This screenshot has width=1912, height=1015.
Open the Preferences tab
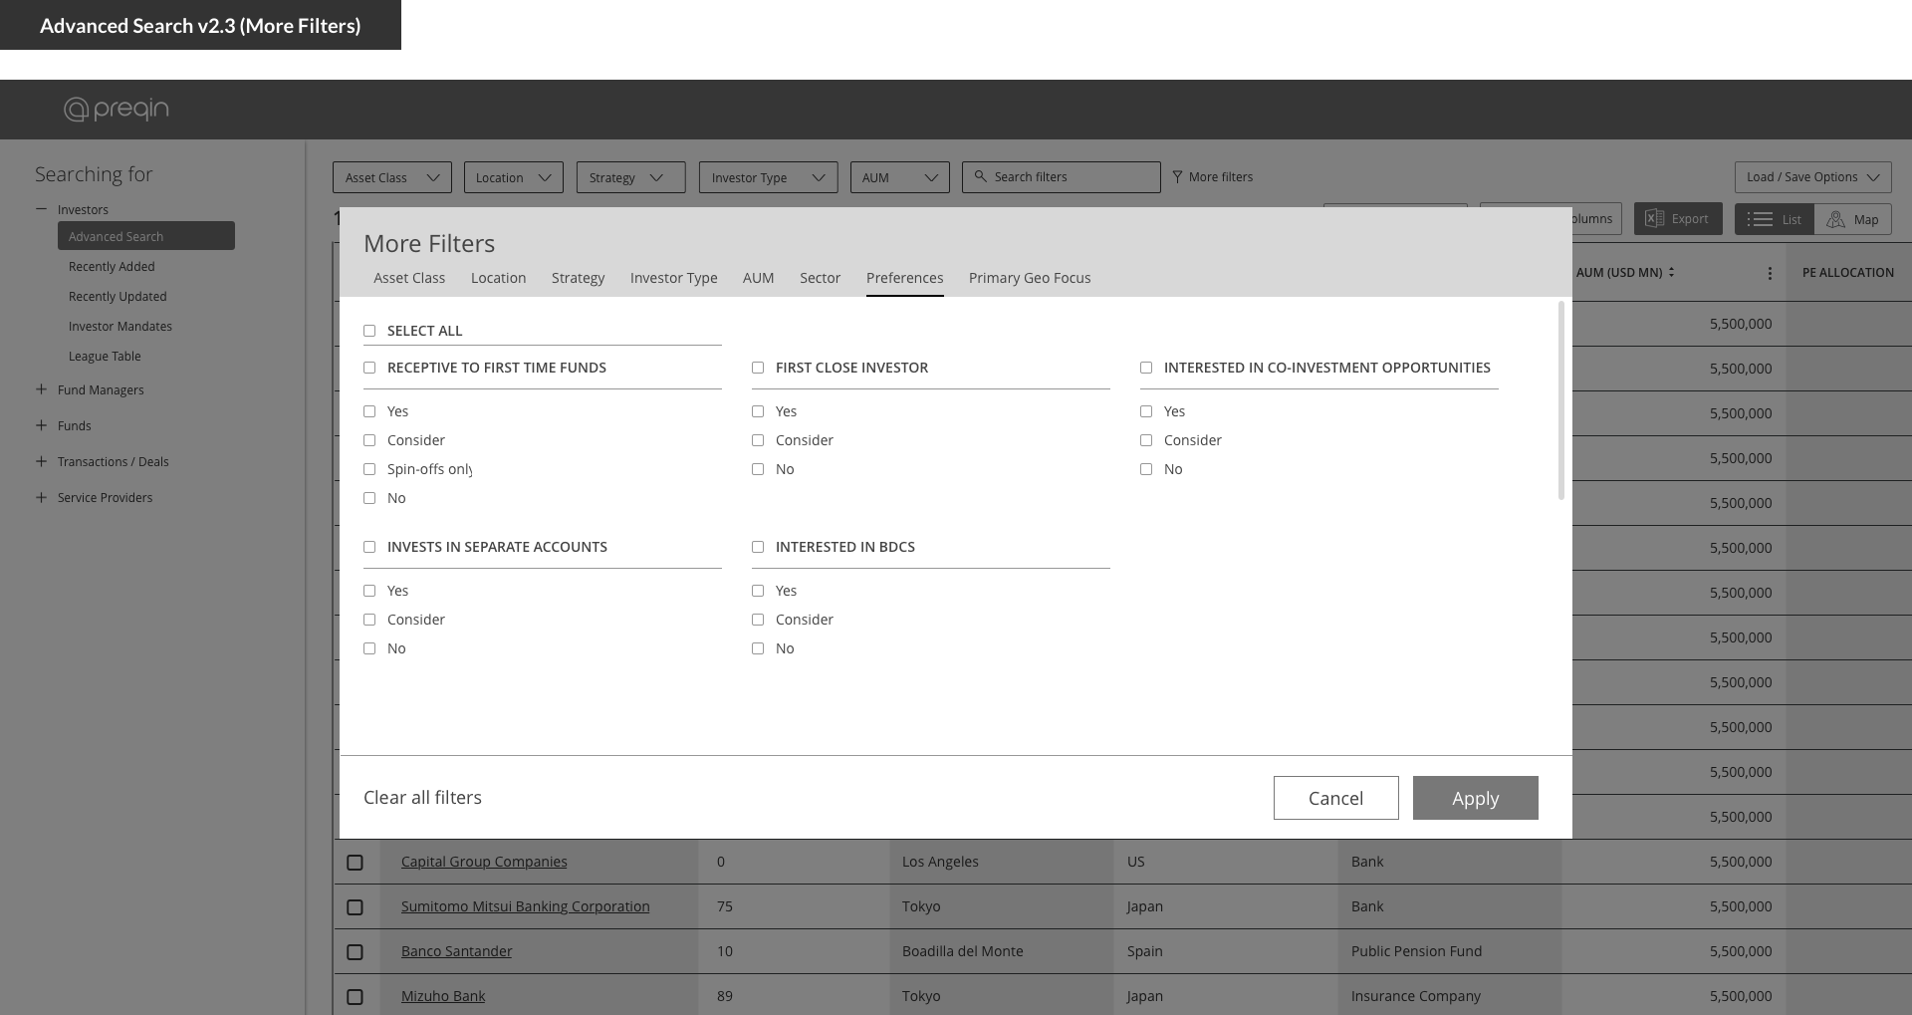(904, 278)
